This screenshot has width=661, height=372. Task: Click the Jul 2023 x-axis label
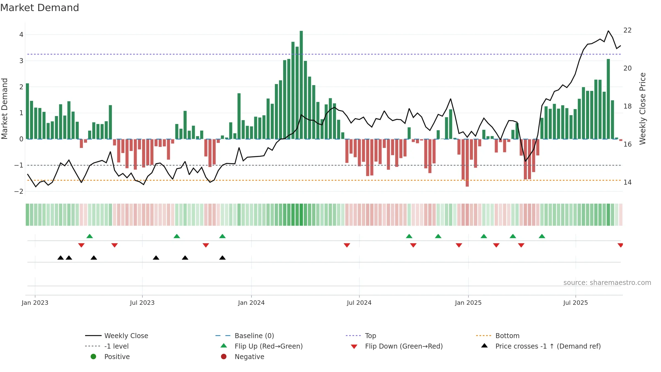[x=142, y=303]
